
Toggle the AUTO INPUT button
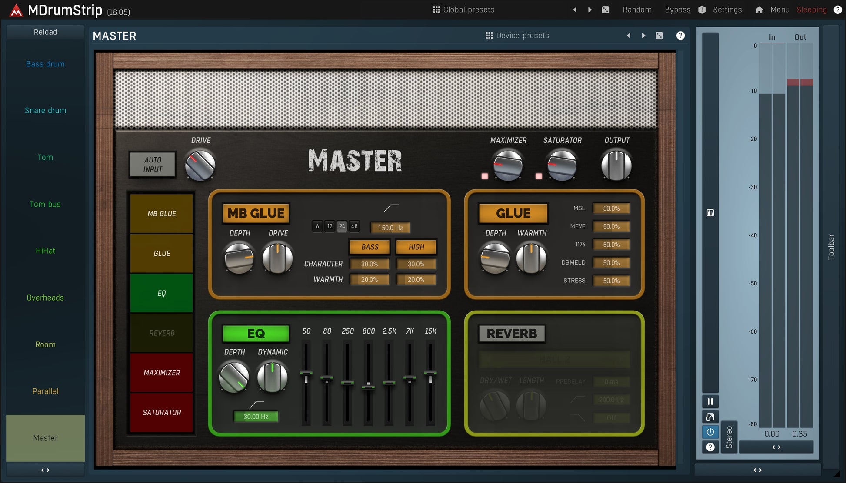(x=153, y=165)
